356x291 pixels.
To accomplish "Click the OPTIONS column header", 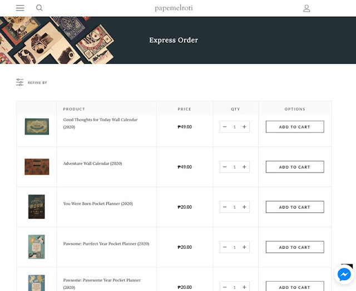I will click(x=295, y=109).
